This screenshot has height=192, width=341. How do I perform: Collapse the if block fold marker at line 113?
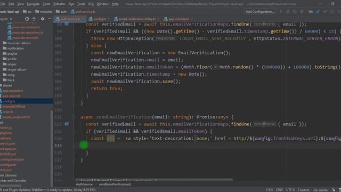point(74,131)
